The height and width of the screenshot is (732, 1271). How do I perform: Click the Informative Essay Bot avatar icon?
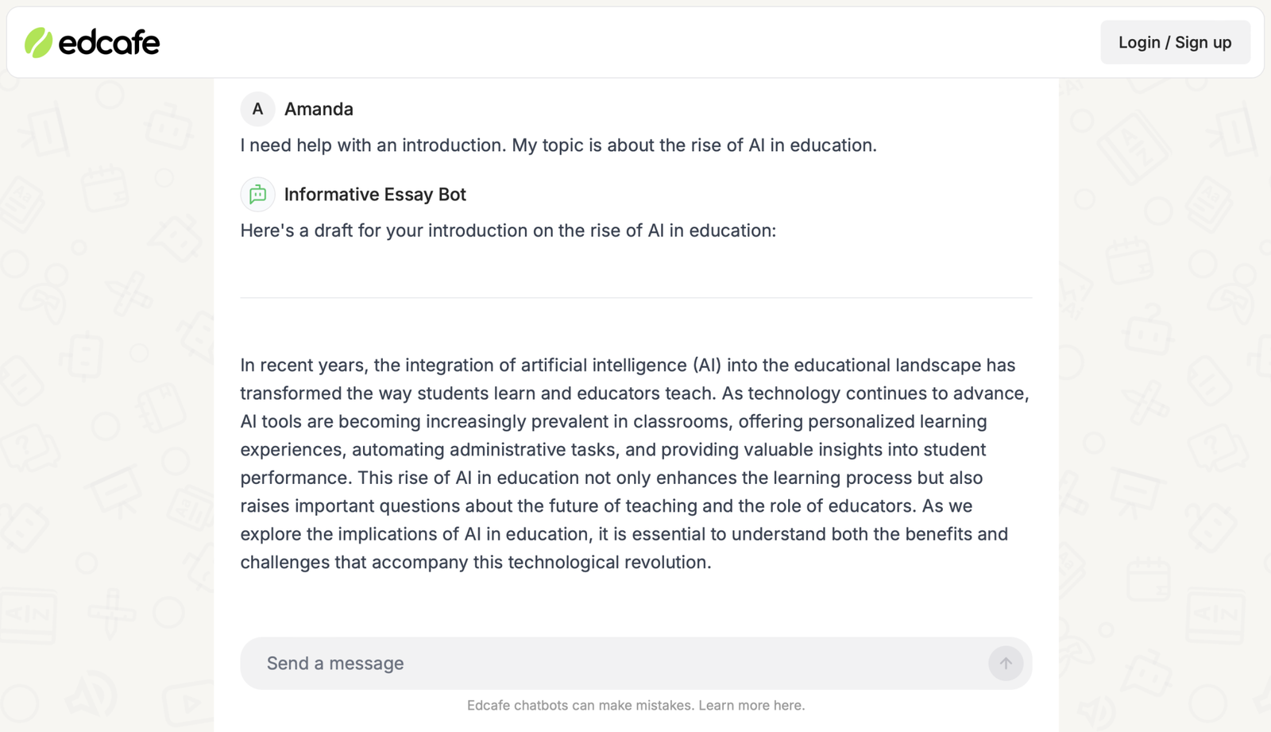click(257, 195)
